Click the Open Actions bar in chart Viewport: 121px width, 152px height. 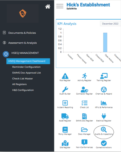pyautogui.click(x=105, y=42)
